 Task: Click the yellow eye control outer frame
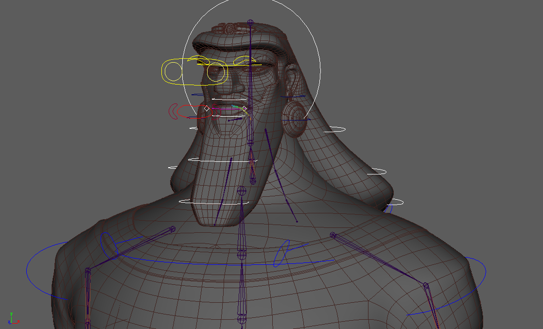coord(162,71)
